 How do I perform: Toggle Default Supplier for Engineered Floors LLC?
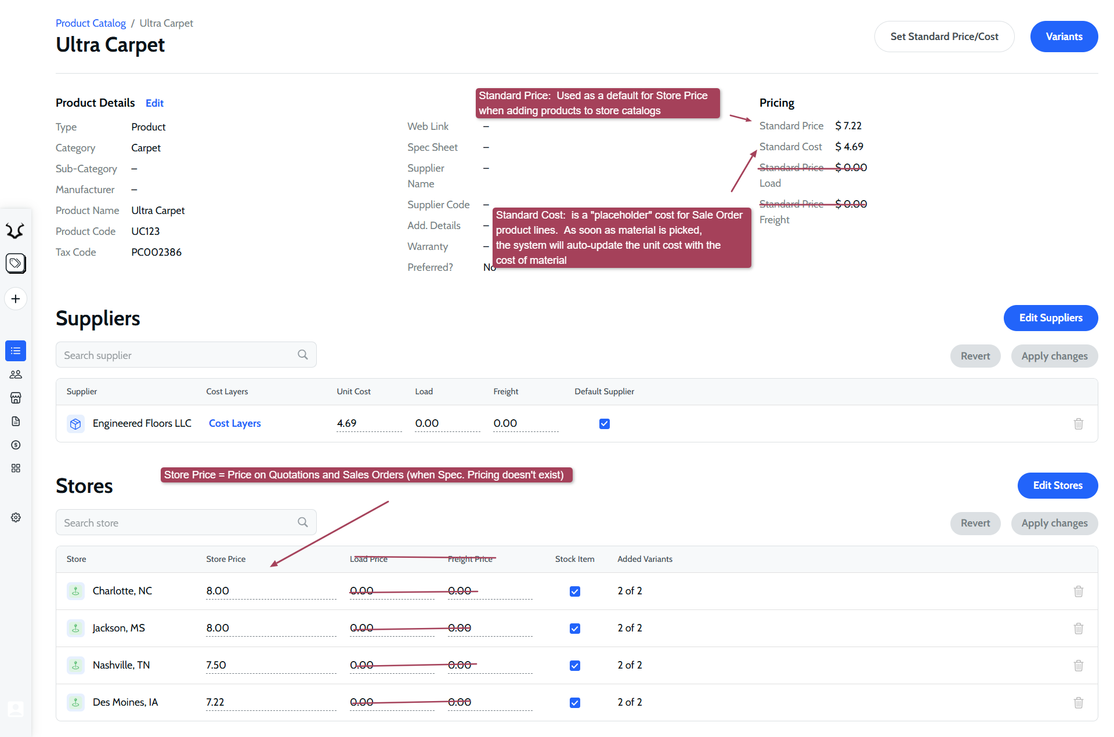click(604, 424)
